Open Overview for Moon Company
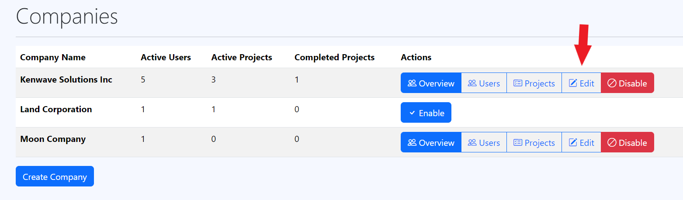 [x=431, y=142]
